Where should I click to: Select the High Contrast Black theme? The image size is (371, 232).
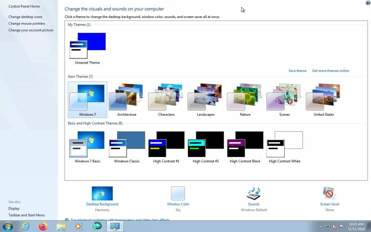pos(245,147)
